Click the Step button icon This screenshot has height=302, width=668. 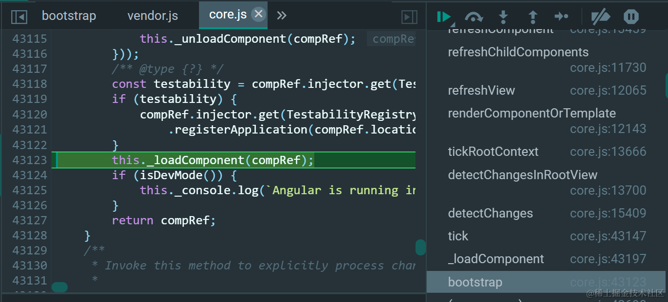coord(561,17)
